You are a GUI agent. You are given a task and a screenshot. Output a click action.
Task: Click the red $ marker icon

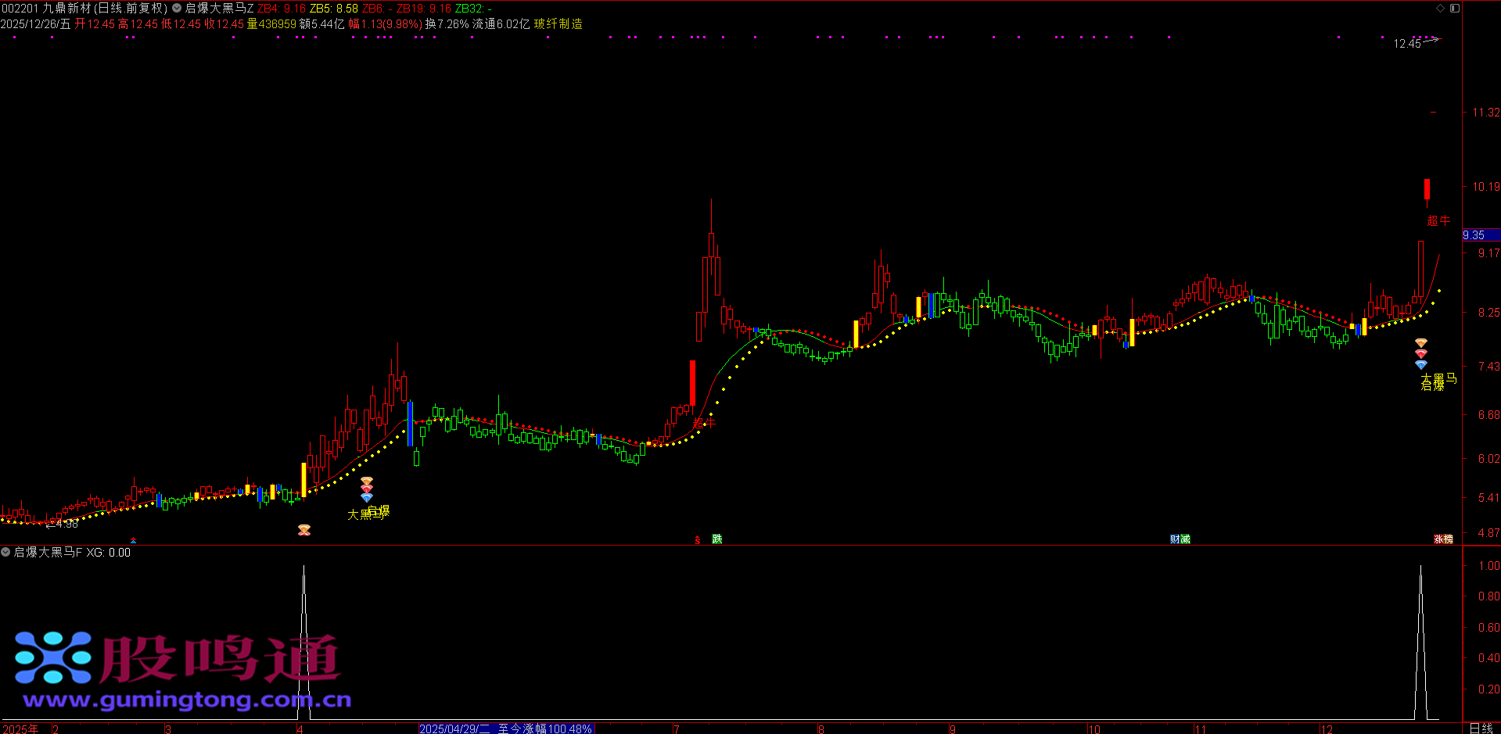(698, 539)
